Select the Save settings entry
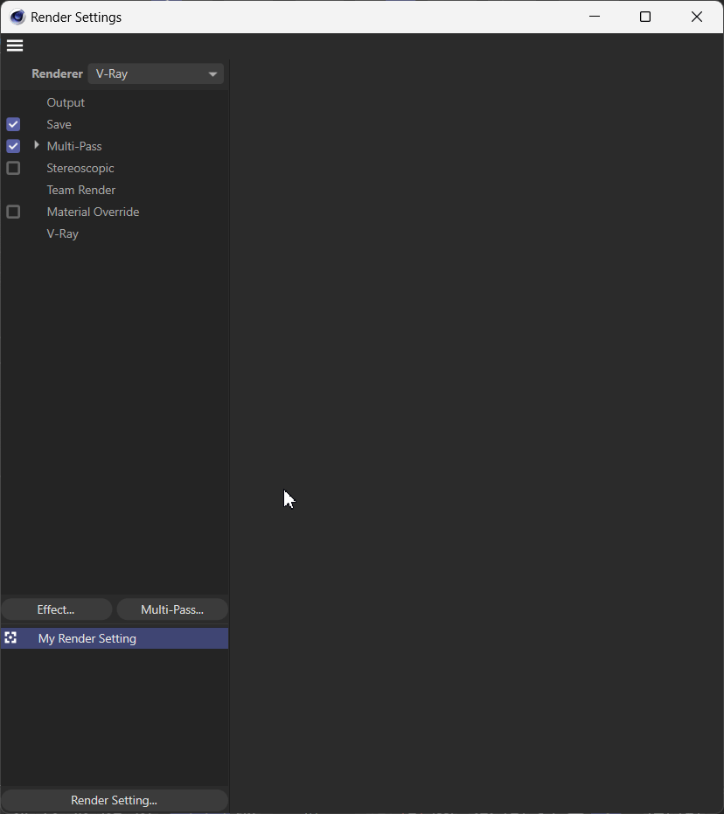Image resolution: width=724 pixels, height=814 pixels. [59, 124]
